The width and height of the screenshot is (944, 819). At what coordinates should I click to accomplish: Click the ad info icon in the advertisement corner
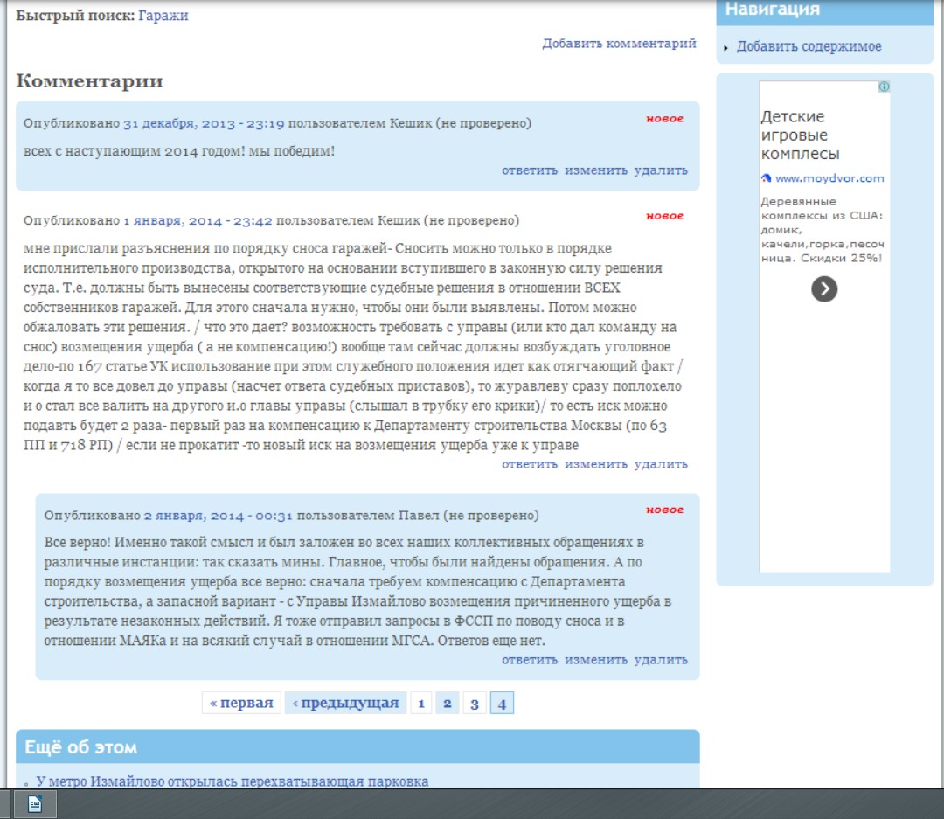[x=884, y=87]
